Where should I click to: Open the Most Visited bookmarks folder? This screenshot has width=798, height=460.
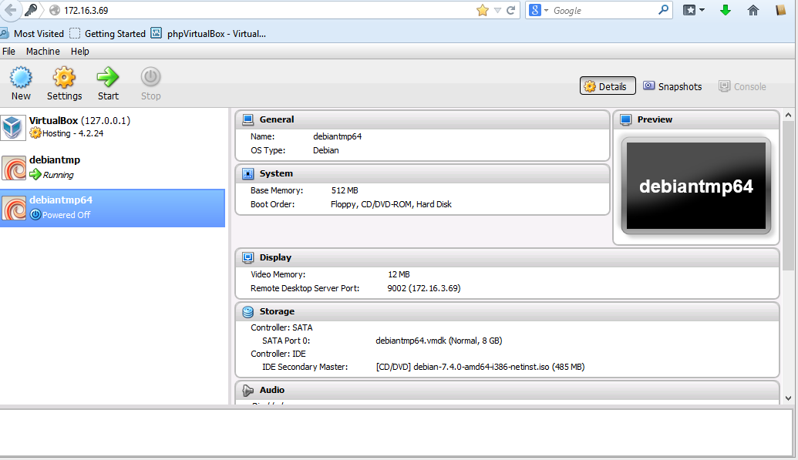(32, 34)
